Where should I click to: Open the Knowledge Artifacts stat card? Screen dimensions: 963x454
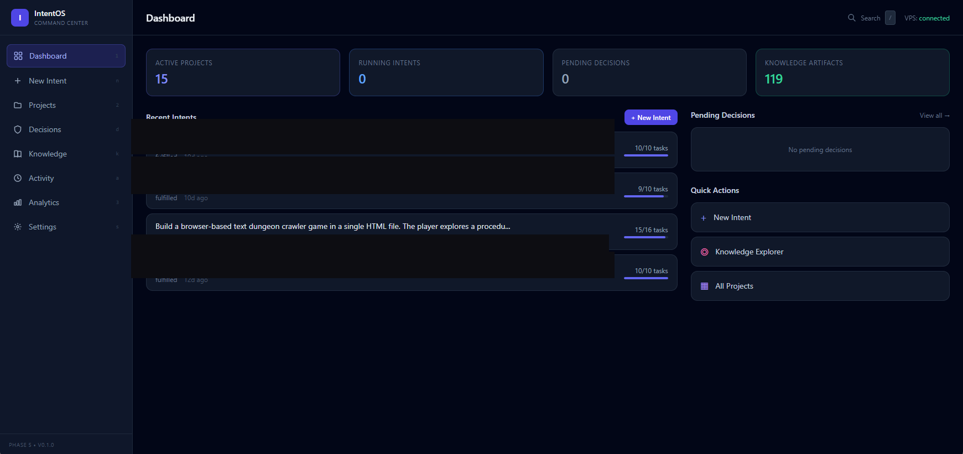coord(852,72)
